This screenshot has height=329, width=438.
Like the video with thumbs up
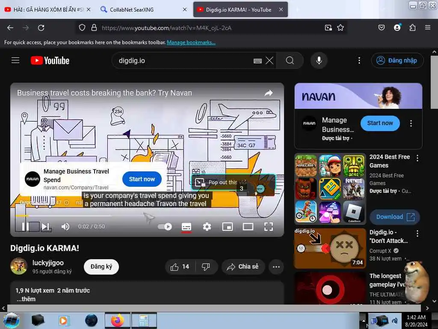click(x=180, y=267)
